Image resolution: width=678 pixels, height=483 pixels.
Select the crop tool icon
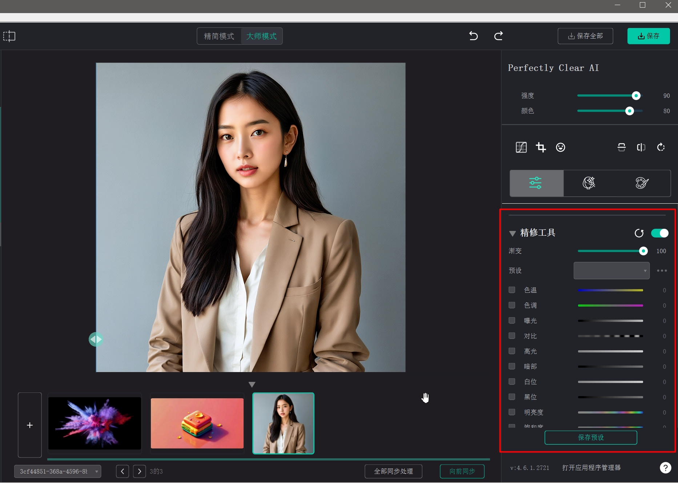[x=541, y=147]
